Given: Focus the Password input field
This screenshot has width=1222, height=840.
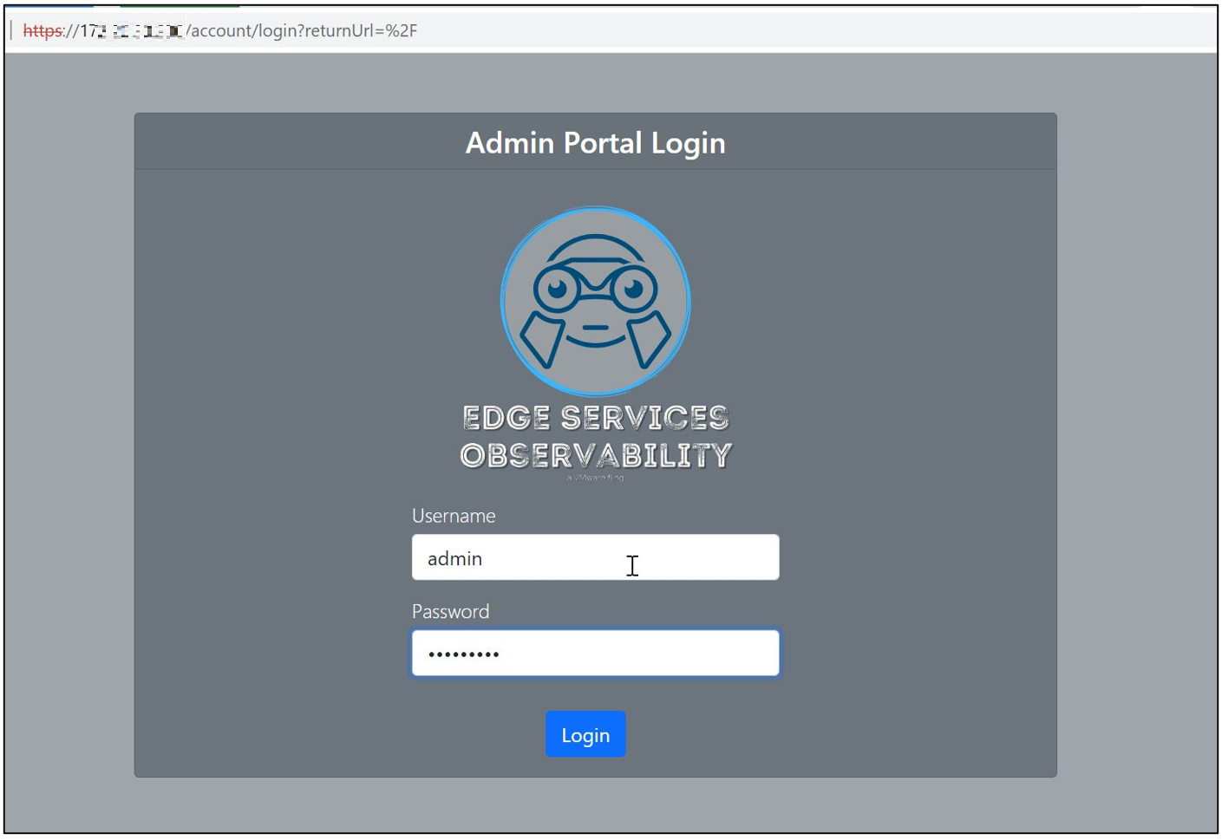Looking at the screenshot, I should click(x=595, y=653).
